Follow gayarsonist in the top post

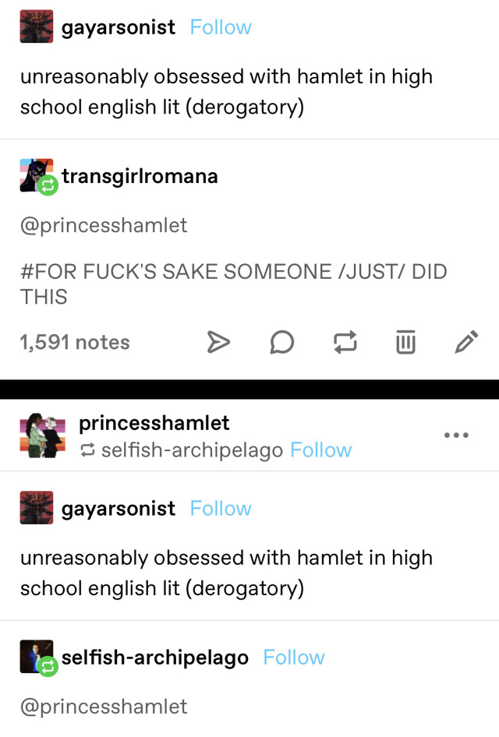(x=221, y=27)
